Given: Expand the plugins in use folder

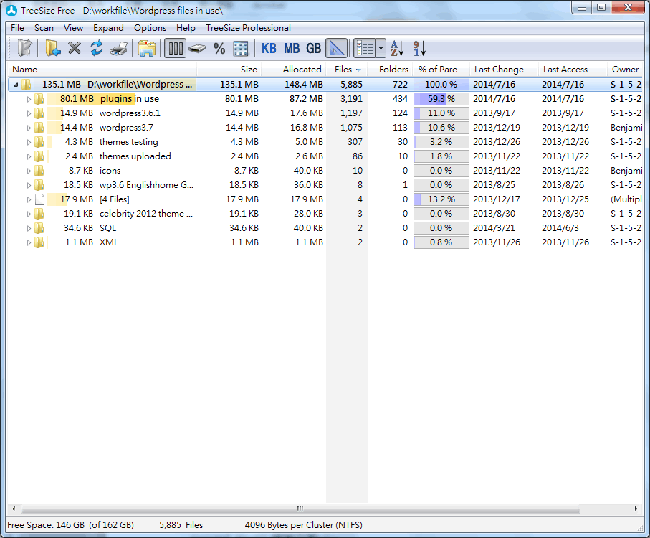Looking at the screenshot, I should [29, 99].
